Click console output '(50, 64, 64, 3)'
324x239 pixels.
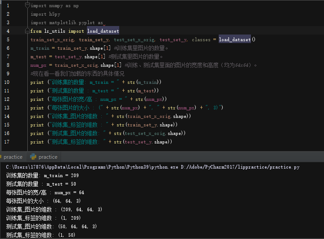(78, 226)
